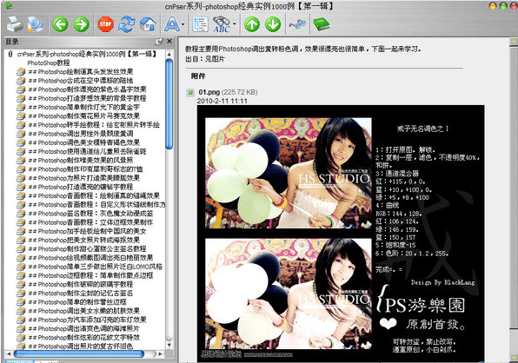Go to next topic, green down arrow
518x363 pixels.
(x=273, y=24)
